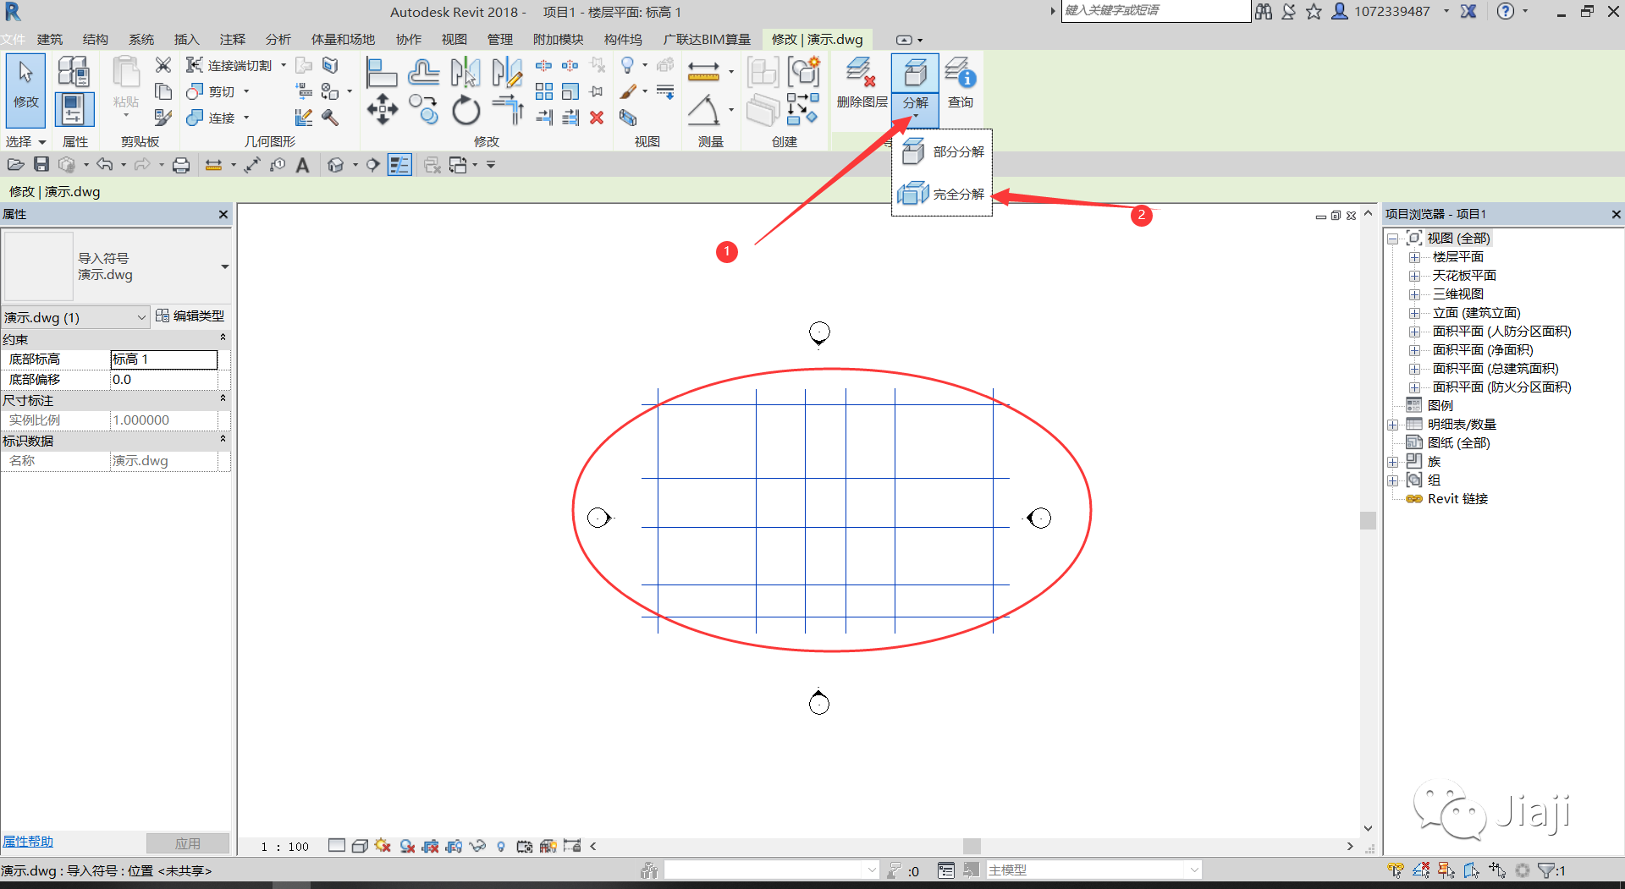
Task: Open the 导入符号 type selector dropdown
Action: tap(225, 266)
